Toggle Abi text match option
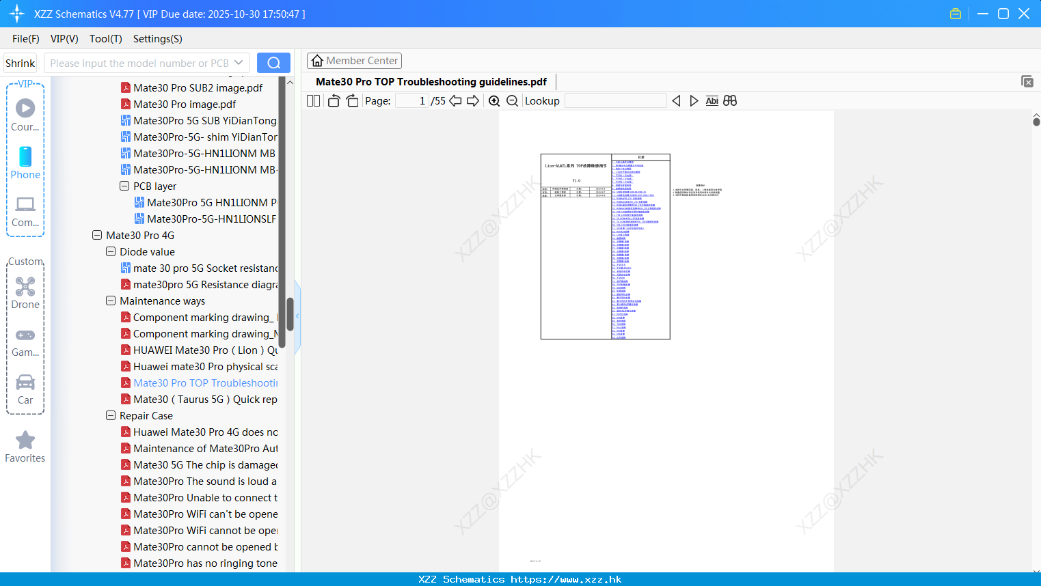 pyautogui.click(x=712, y=101)
